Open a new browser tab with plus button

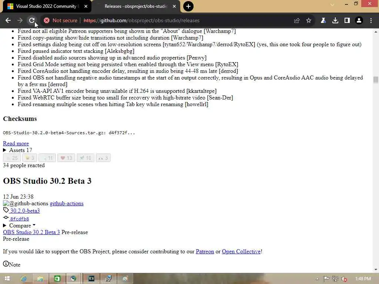tap(188, 6)
